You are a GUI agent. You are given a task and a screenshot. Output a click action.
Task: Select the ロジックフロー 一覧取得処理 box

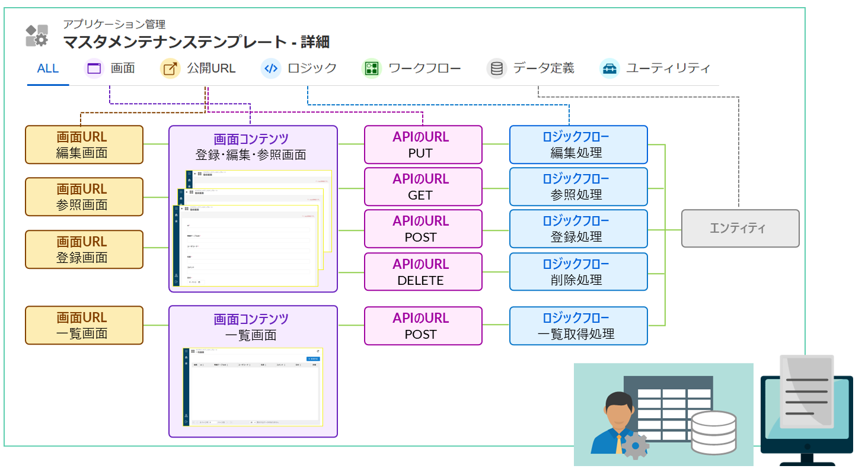578,326
